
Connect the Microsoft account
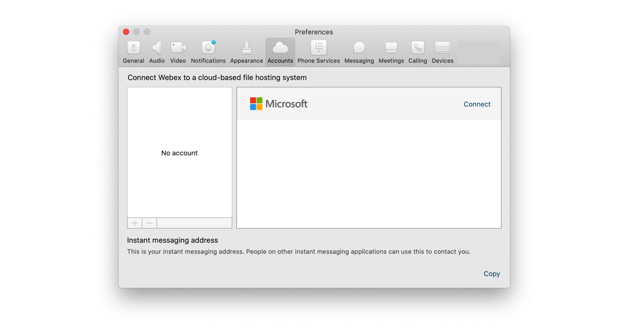coord(477,104)
